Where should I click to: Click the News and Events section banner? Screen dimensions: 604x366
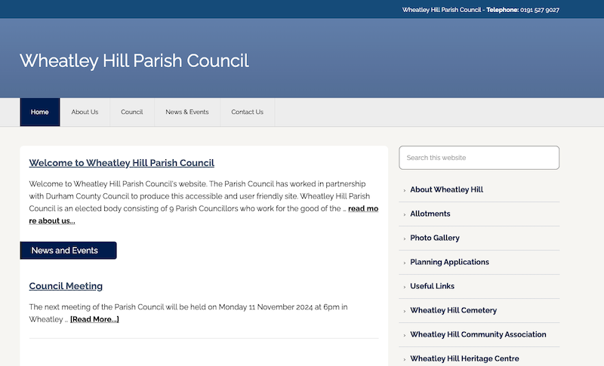[68, 251]
